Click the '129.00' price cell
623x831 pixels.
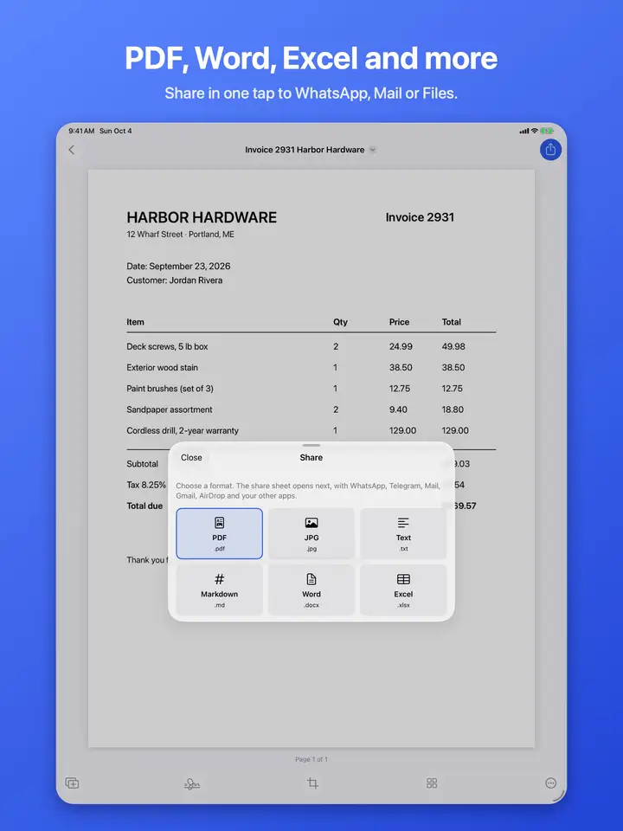click(402, 430)
